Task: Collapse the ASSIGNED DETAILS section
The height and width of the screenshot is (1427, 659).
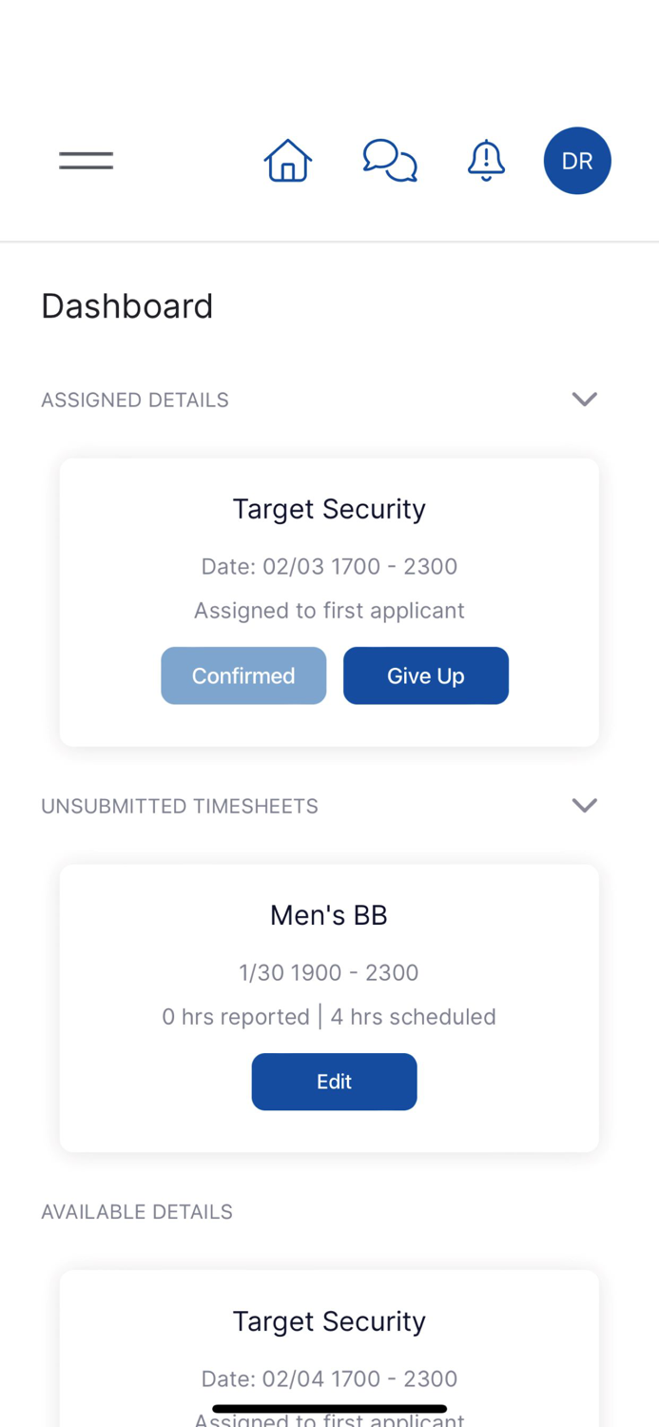Action: (x=585, y=400)
